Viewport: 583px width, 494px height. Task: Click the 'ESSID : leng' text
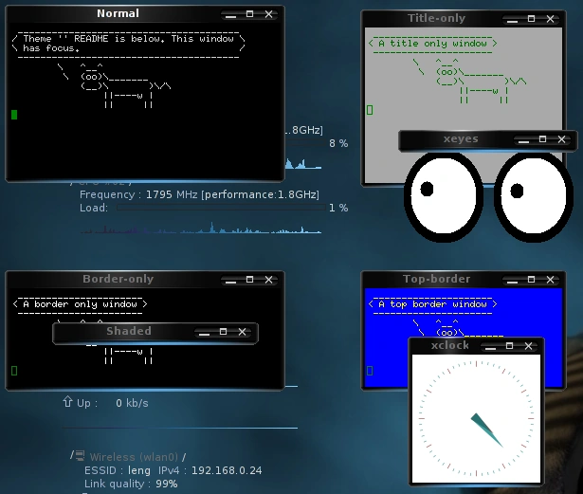click(118, 470)
